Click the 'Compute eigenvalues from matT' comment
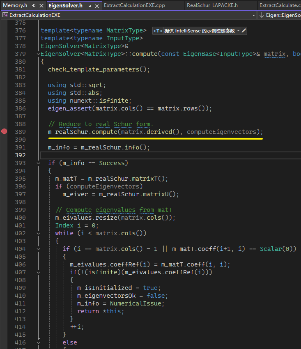This screenshot has width=301, height=349. (x=114, y=210)
